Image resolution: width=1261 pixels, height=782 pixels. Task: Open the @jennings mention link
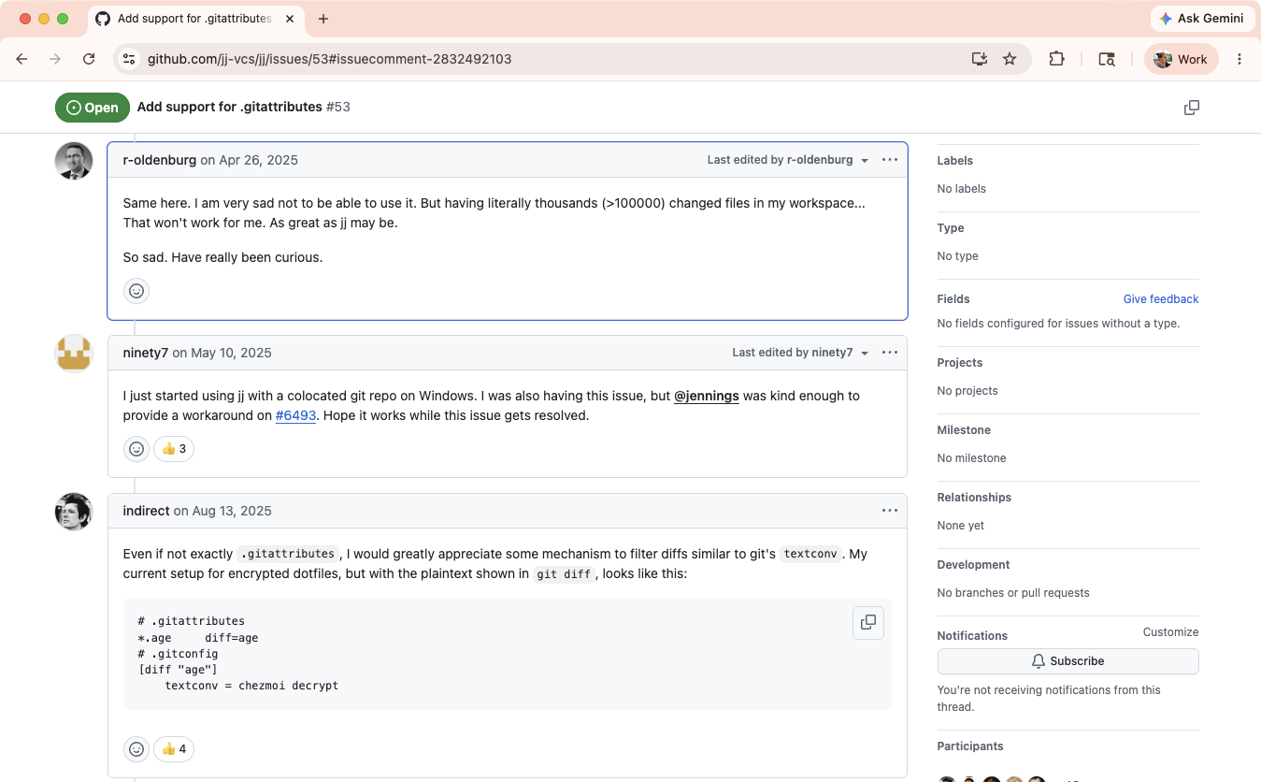click(x=707, y=396)
